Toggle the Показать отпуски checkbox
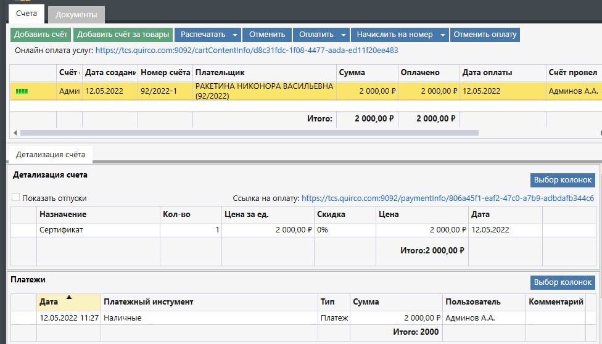The height and width of the screenshot is (344, 602). (16, 198)
